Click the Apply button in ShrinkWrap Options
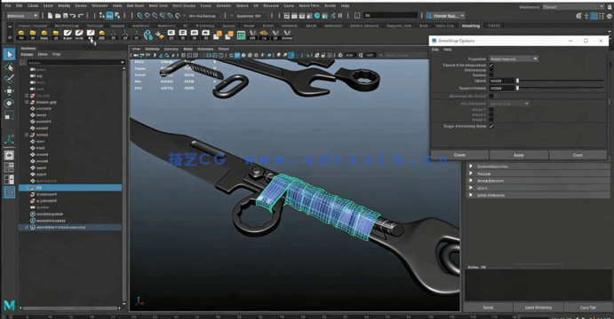This screenshot has height=319, width=614. click(519, 155)
